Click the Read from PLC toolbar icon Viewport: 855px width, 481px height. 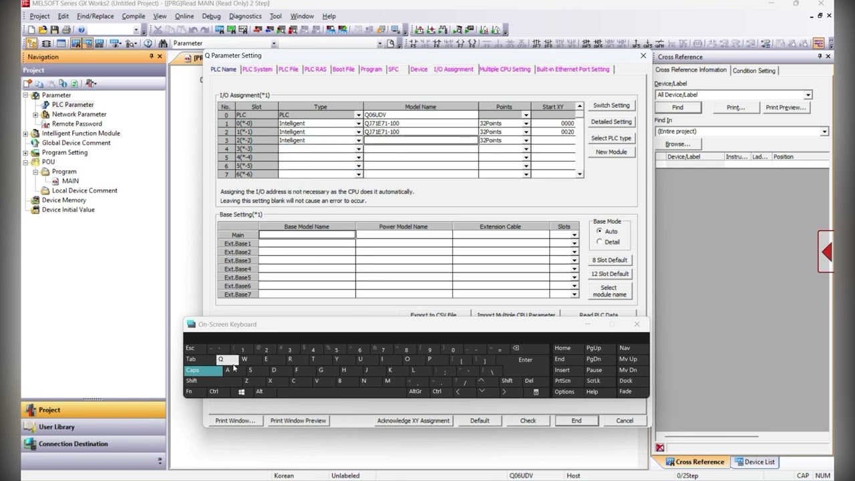[269, 30]
